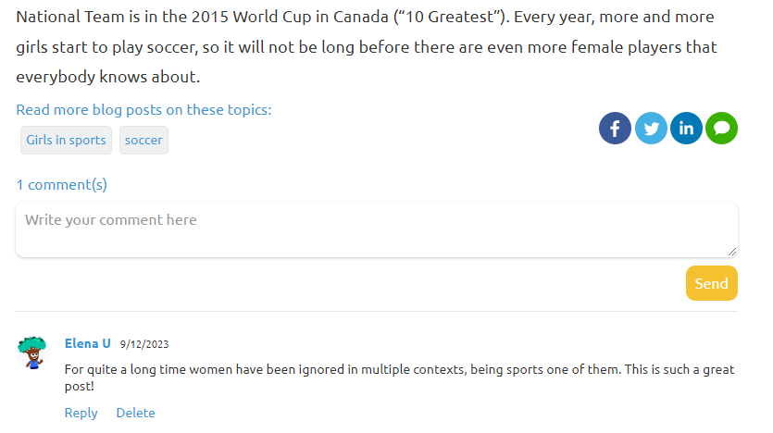Image resolution: width=773 pixels, height=433 pixels.
Task: Share the post on Facebook
Action: (615, 129)
